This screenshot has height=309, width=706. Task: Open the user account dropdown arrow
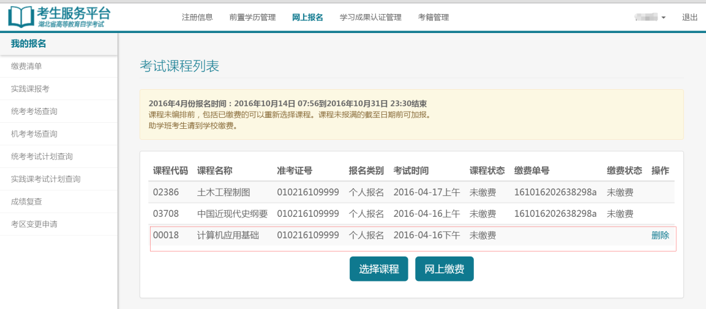[x=663, y=18]
